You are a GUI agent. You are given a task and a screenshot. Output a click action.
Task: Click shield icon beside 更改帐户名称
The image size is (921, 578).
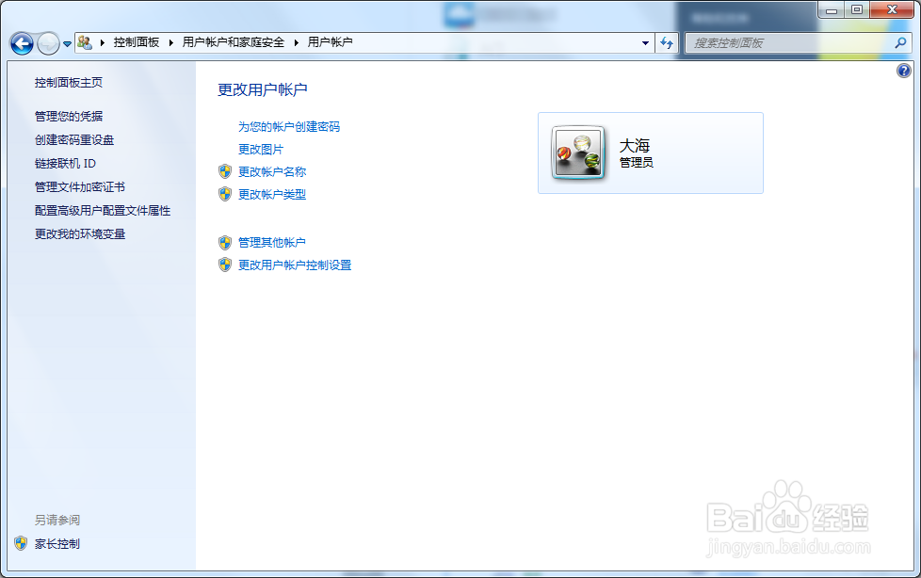pos(225,171)
